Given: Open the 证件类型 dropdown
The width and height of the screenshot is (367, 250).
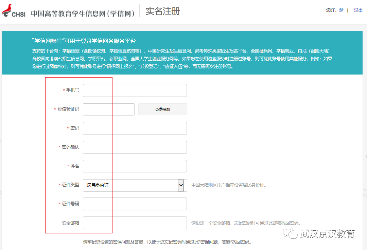Looking at the screenshot, I should click(x=135, y=185).
